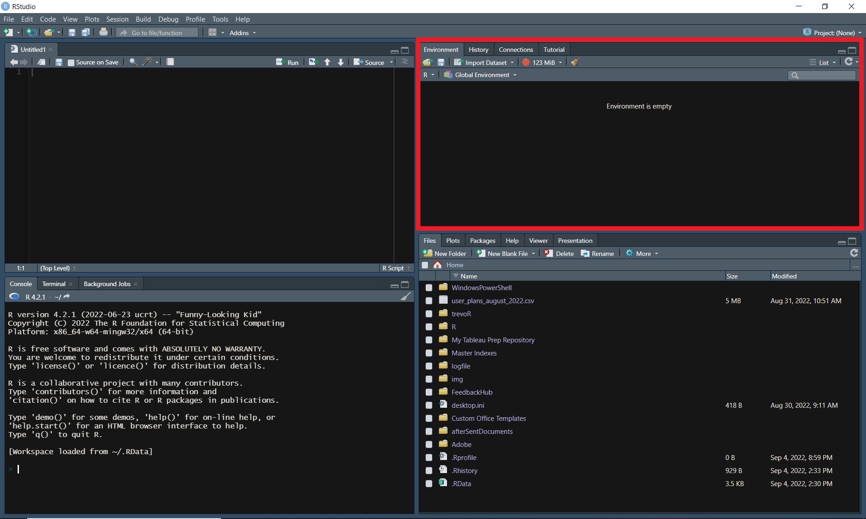Open the R language selector in Environment pane

pos(429,75)
